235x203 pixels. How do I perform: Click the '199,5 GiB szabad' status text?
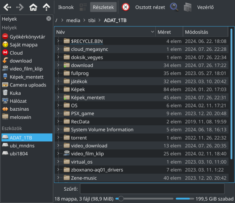tap(214, 199)
